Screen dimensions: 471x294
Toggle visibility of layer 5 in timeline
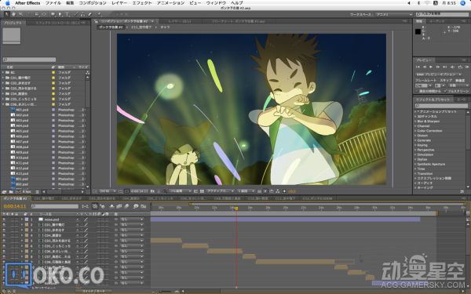pyautogui.click(x=4, y=241)
